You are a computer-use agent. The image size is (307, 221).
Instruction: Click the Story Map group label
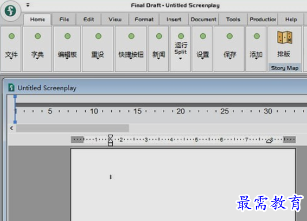pos(285,68)
